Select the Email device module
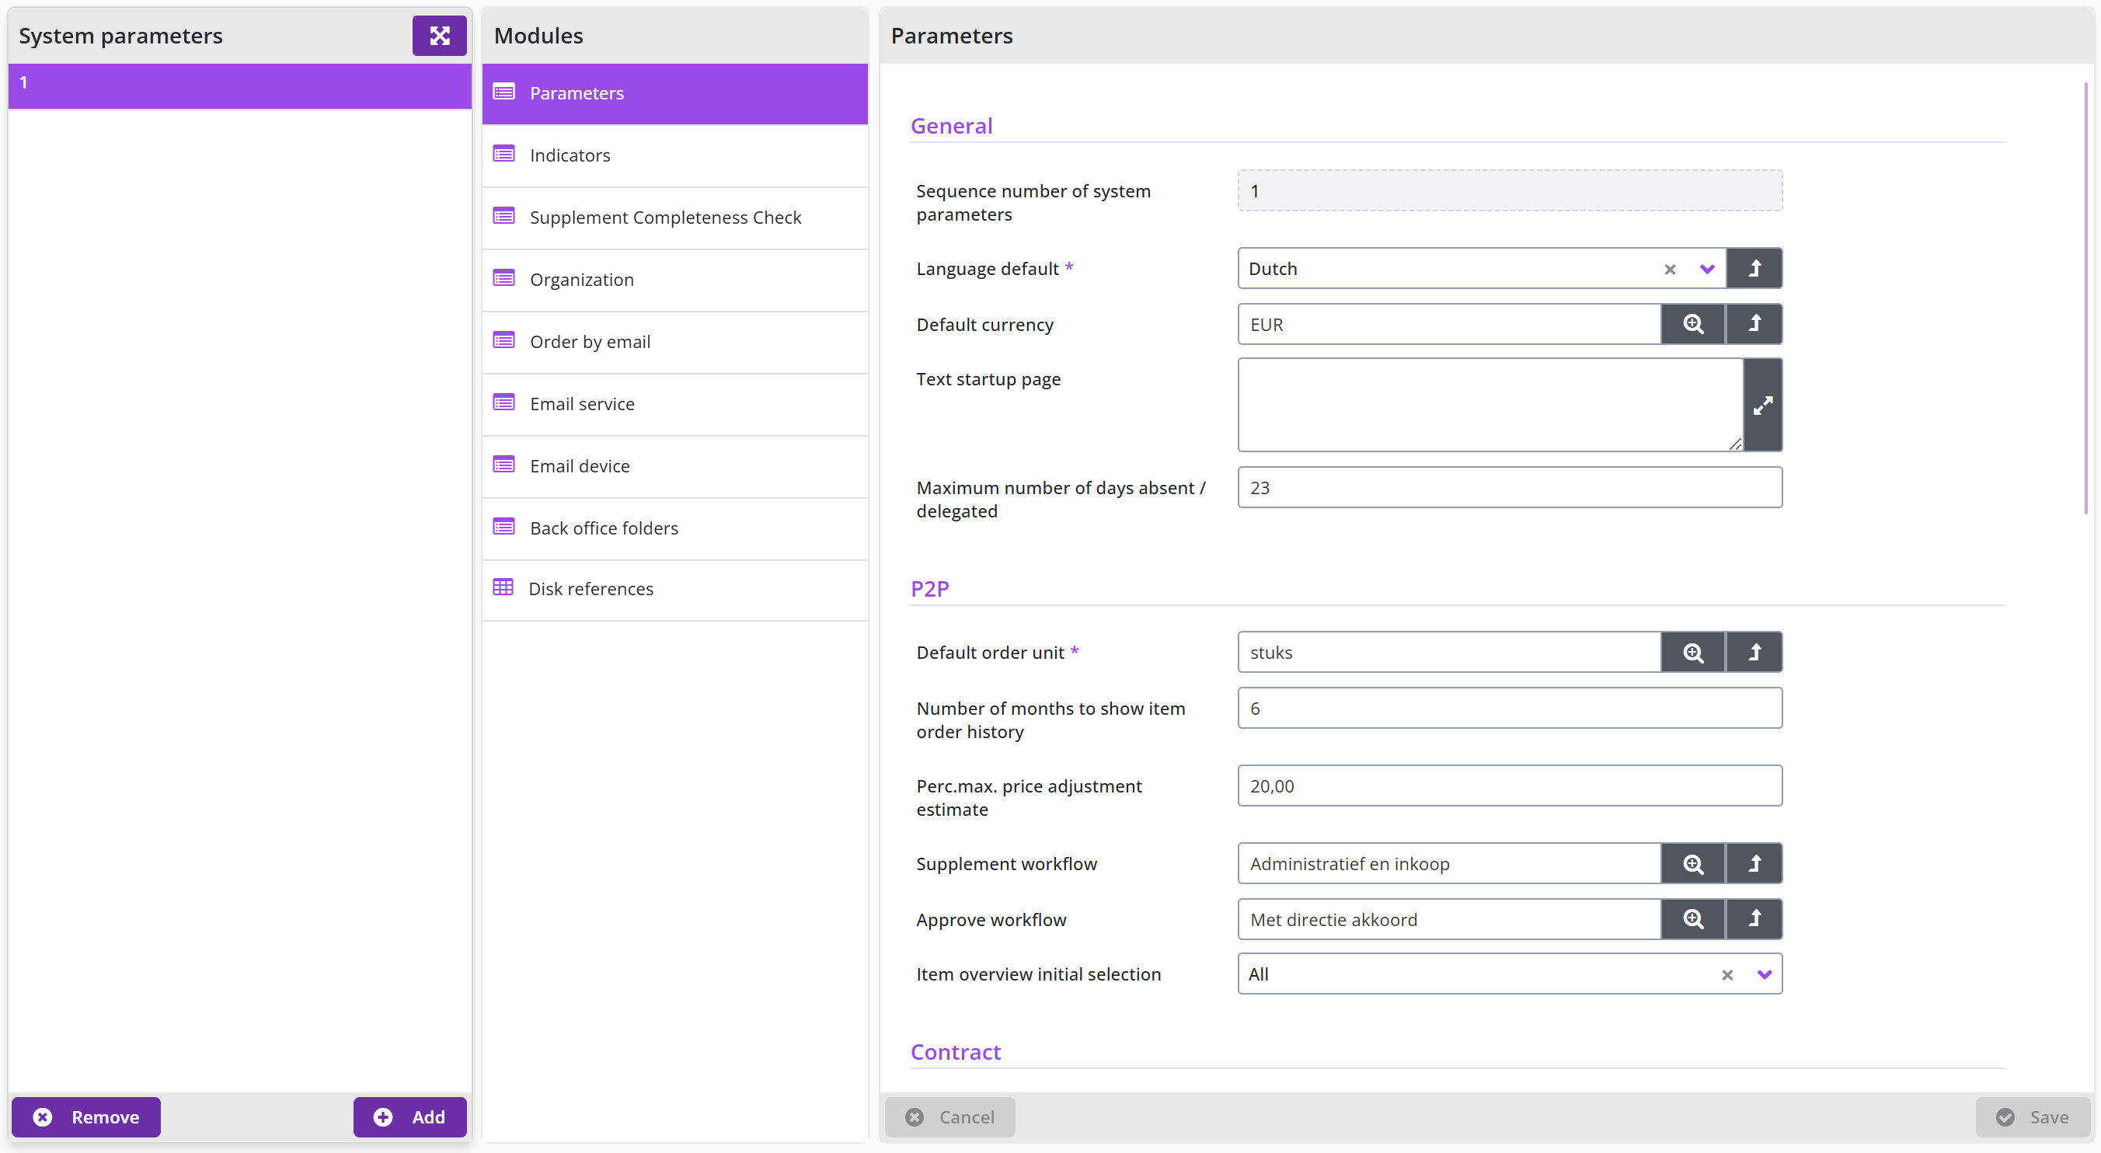 [674, 465]
